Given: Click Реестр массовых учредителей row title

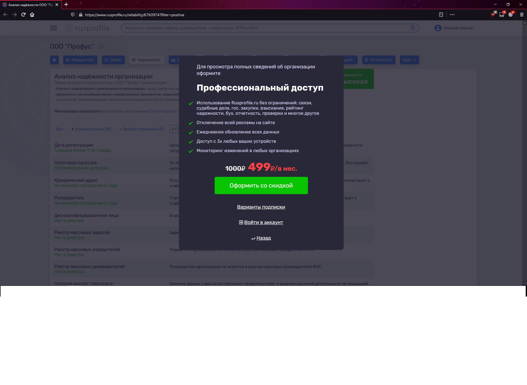Looking at the screenshot, I should (x=87, y=250).
